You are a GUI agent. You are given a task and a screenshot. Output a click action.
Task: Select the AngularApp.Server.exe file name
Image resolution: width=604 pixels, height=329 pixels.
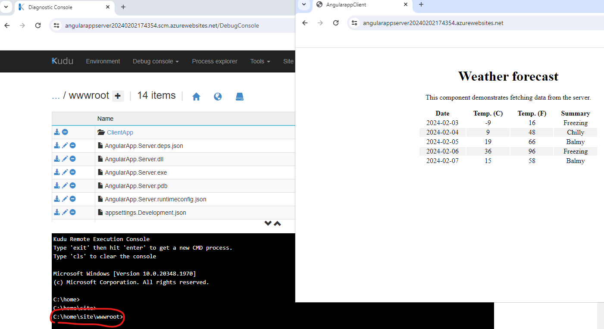point(136,172)
